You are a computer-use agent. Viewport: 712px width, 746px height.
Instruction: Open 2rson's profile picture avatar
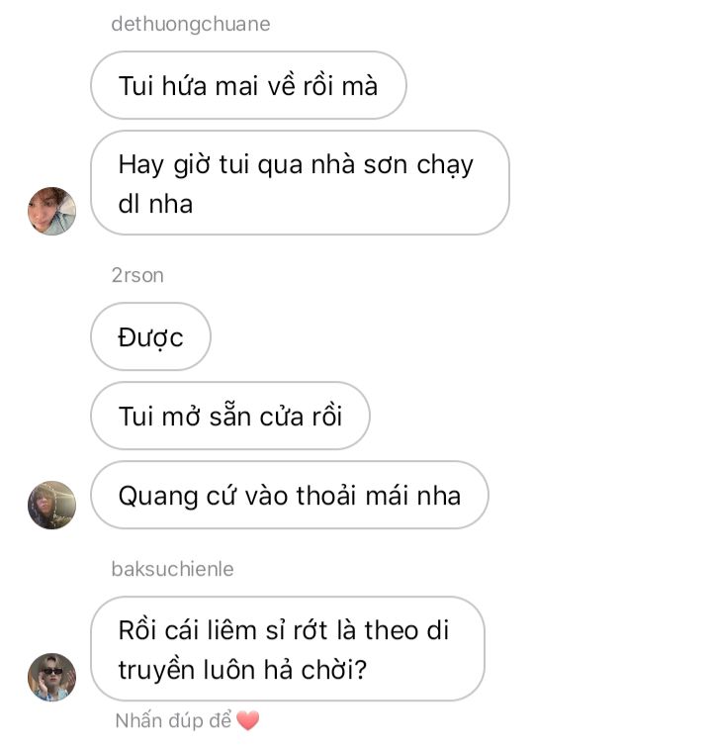tap(51, 505)
